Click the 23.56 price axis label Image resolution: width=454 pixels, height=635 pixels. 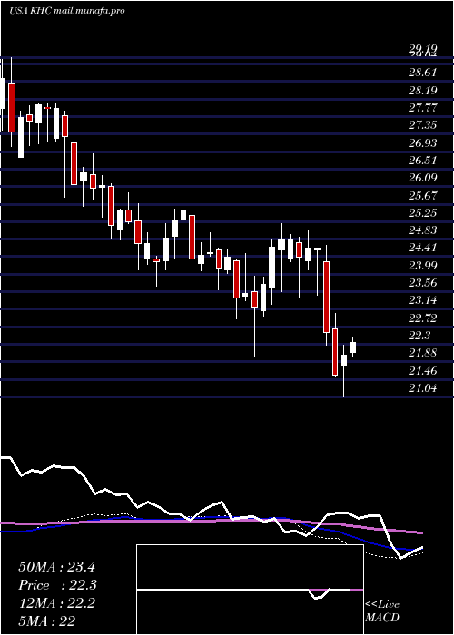pyautogui.click(x=423, y=283)
